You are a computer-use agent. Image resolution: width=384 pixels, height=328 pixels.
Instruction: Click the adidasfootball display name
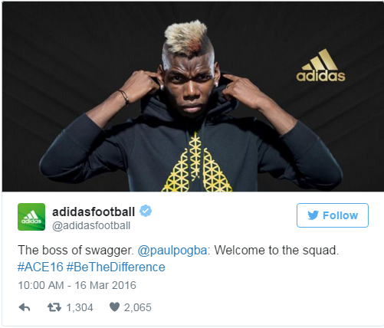[94, 212]
